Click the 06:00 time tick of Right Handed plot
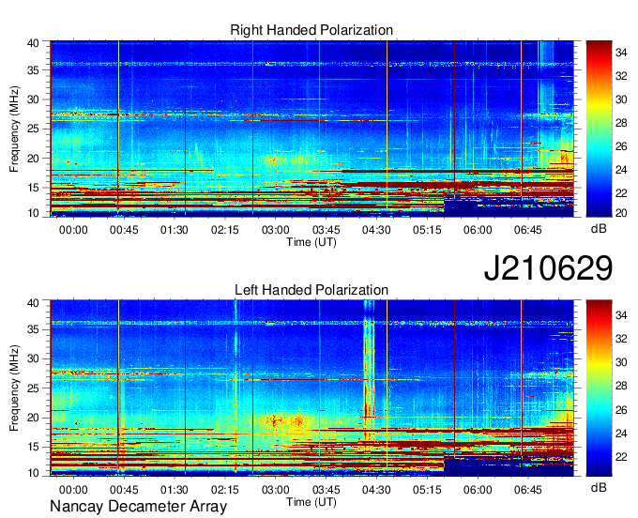Image resolution: width=638 pixels, height=518 pixels. pyautogui.click(x=478, y=230)
